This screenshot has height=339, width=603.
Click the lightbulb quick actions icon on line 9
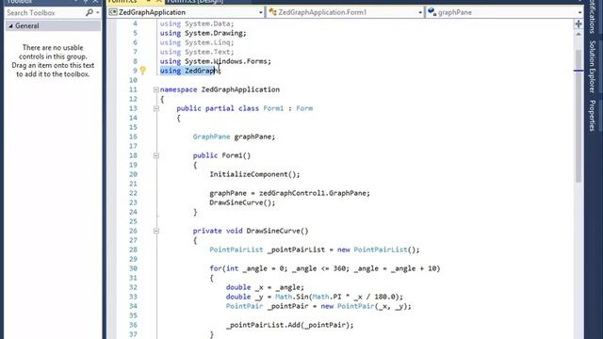(x=142, y=71)
